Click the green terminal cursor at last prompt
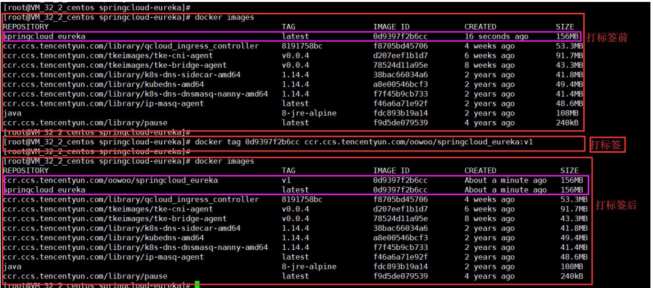 pyautogui.click(x=197, y=285)
